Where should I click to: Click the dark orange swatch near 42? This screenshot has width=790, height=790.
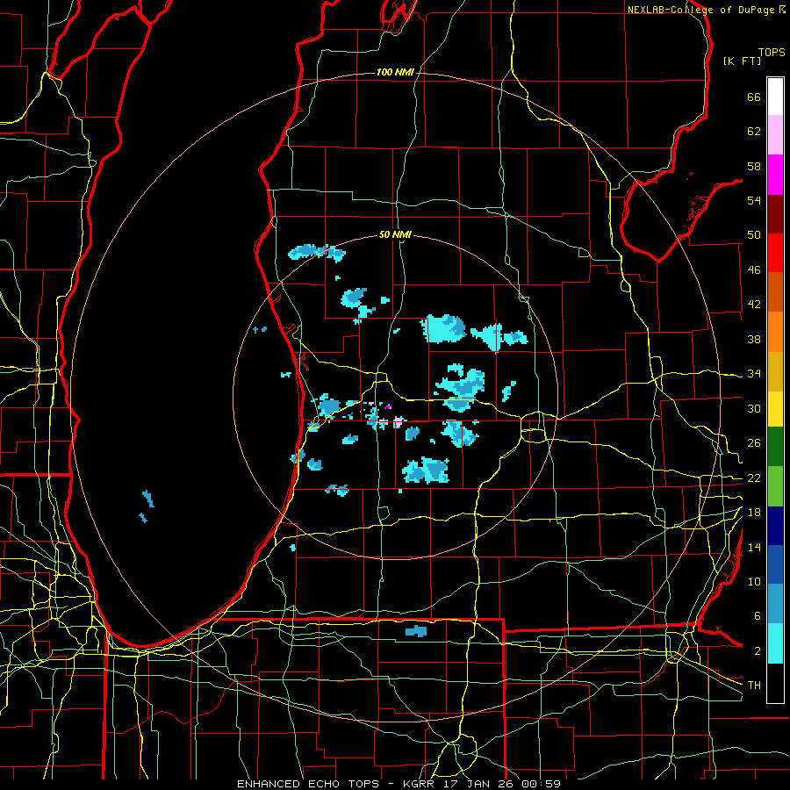point(775,291)
